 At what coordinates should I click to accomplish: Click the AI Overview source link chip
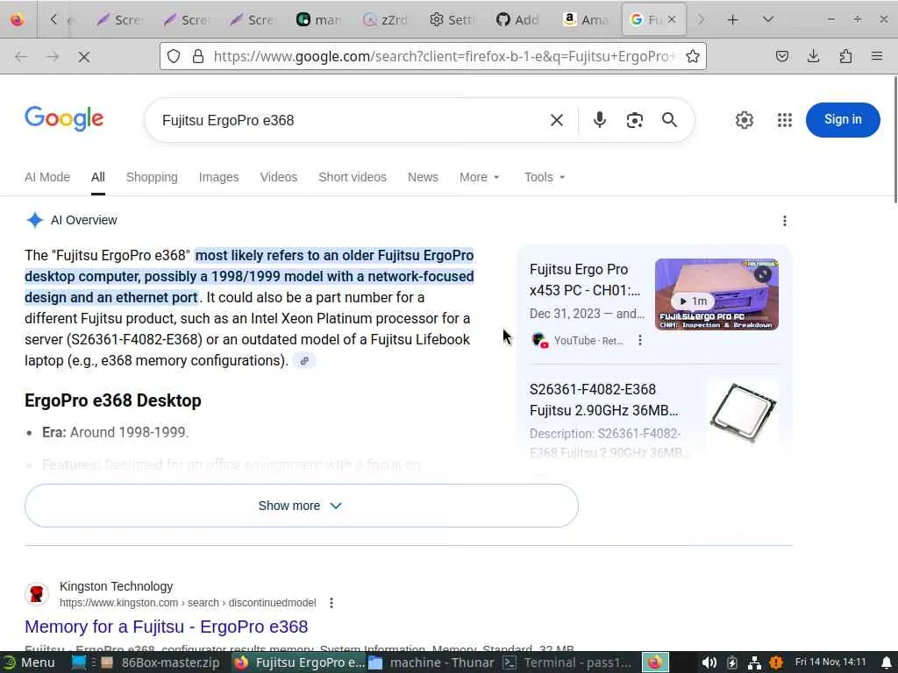coord(304,360)
